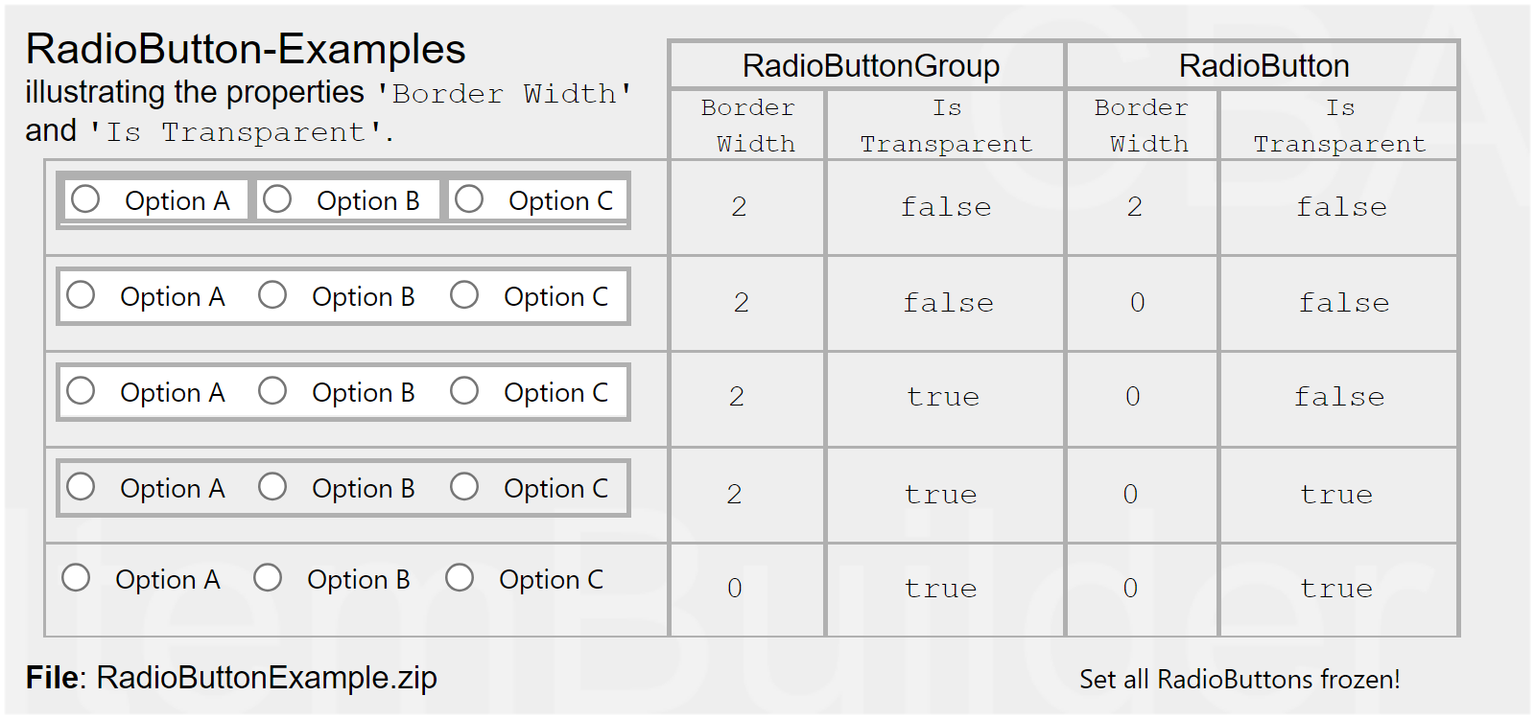The image size is (1535, 719).
Task: Click the RadioButtonGroup column header
Action: (870, 66)
